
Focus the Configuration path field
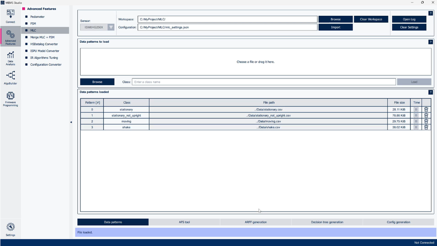click(x=227, y=27)
